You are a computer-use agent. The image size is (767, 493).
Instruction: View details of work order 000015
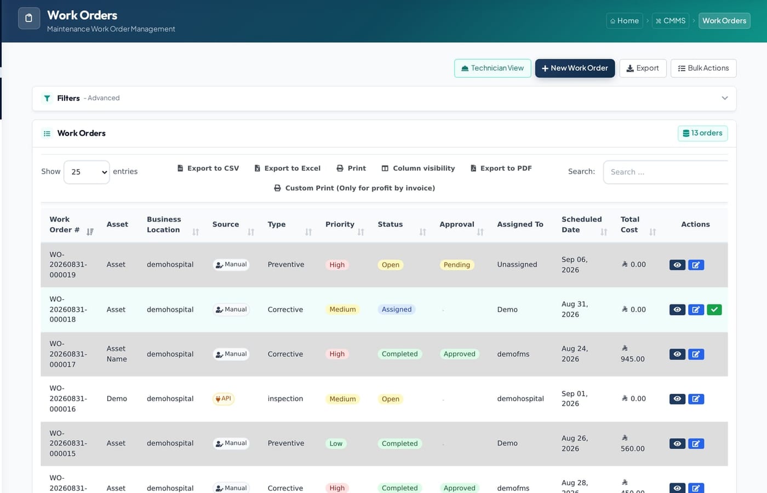[x=677, y=444]
